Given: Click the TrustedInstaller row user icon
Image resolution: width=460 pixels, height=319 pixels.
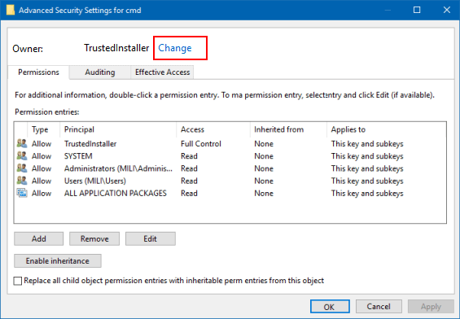Looking at the screenshot, I should (22, 144).
